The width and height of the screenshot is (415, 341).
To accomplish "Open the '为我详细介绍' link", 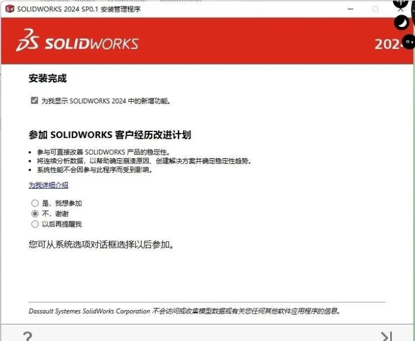I will click(49, 185).
